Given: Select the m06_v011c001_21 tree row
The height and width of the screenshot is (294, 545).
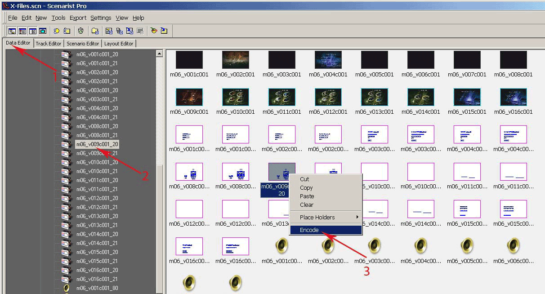Looking at the screenshot, I should tap(97, 189).
